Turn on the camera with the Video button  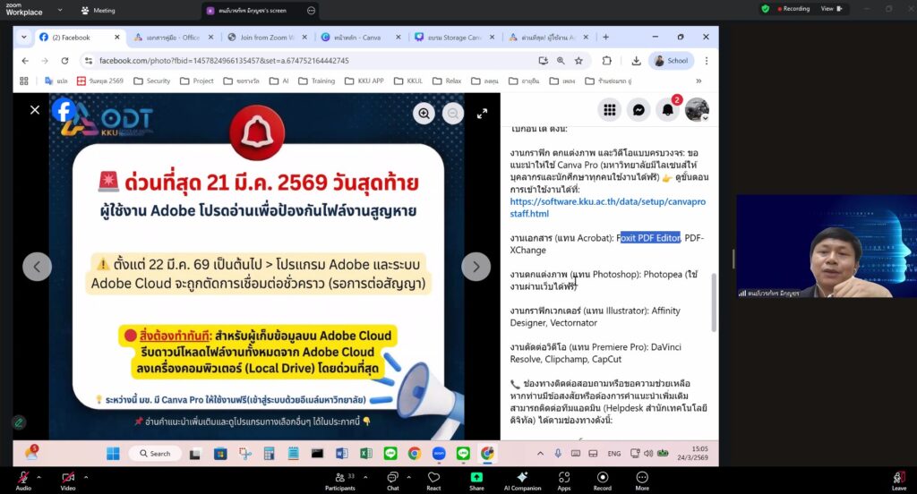68,477
